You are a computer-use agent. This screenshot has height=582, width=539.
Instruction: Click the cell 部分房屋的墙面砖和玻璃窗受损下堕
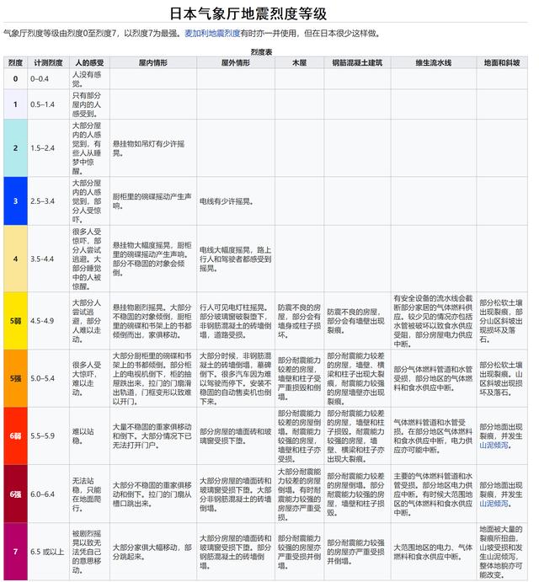click(x=236, y=435)
